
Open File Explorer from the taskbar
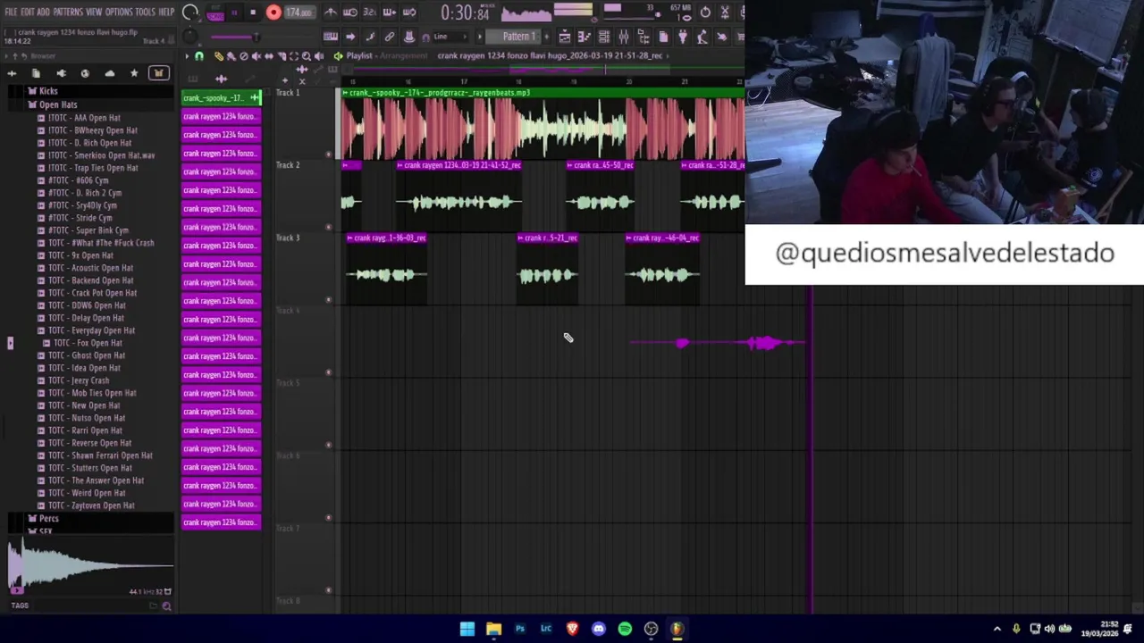tap(493, 629)
